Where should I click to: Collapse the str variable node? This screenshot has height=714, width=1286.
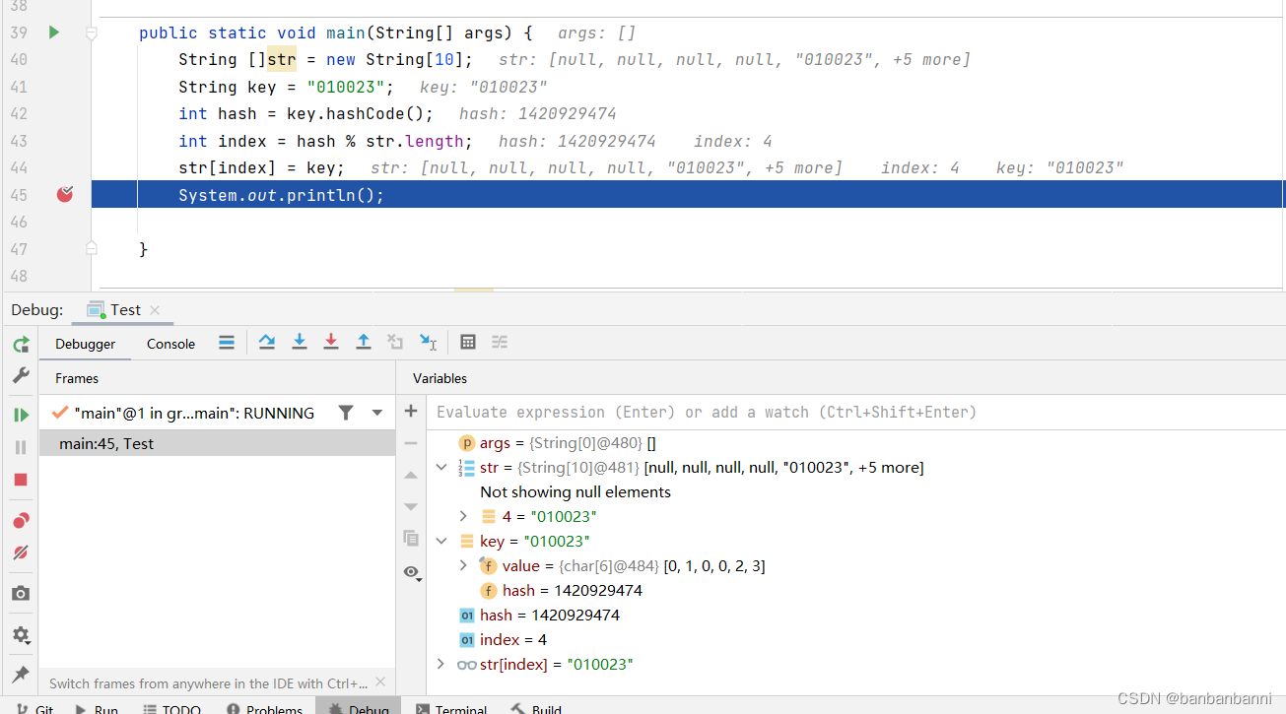point(441,467)
